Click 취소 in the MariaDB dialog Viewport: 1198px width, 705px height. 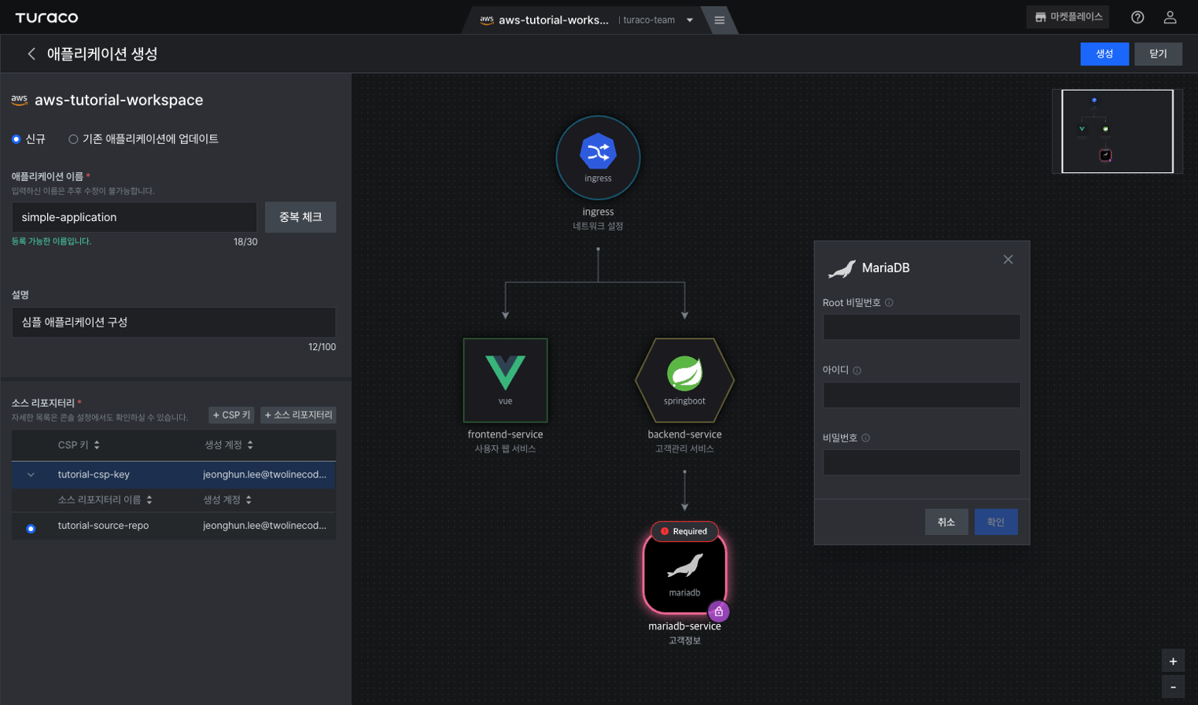tap(946, 522)
